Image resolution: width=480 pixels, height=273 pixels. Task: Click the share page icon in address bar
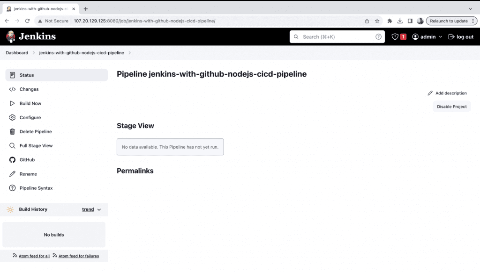(367, 21)
